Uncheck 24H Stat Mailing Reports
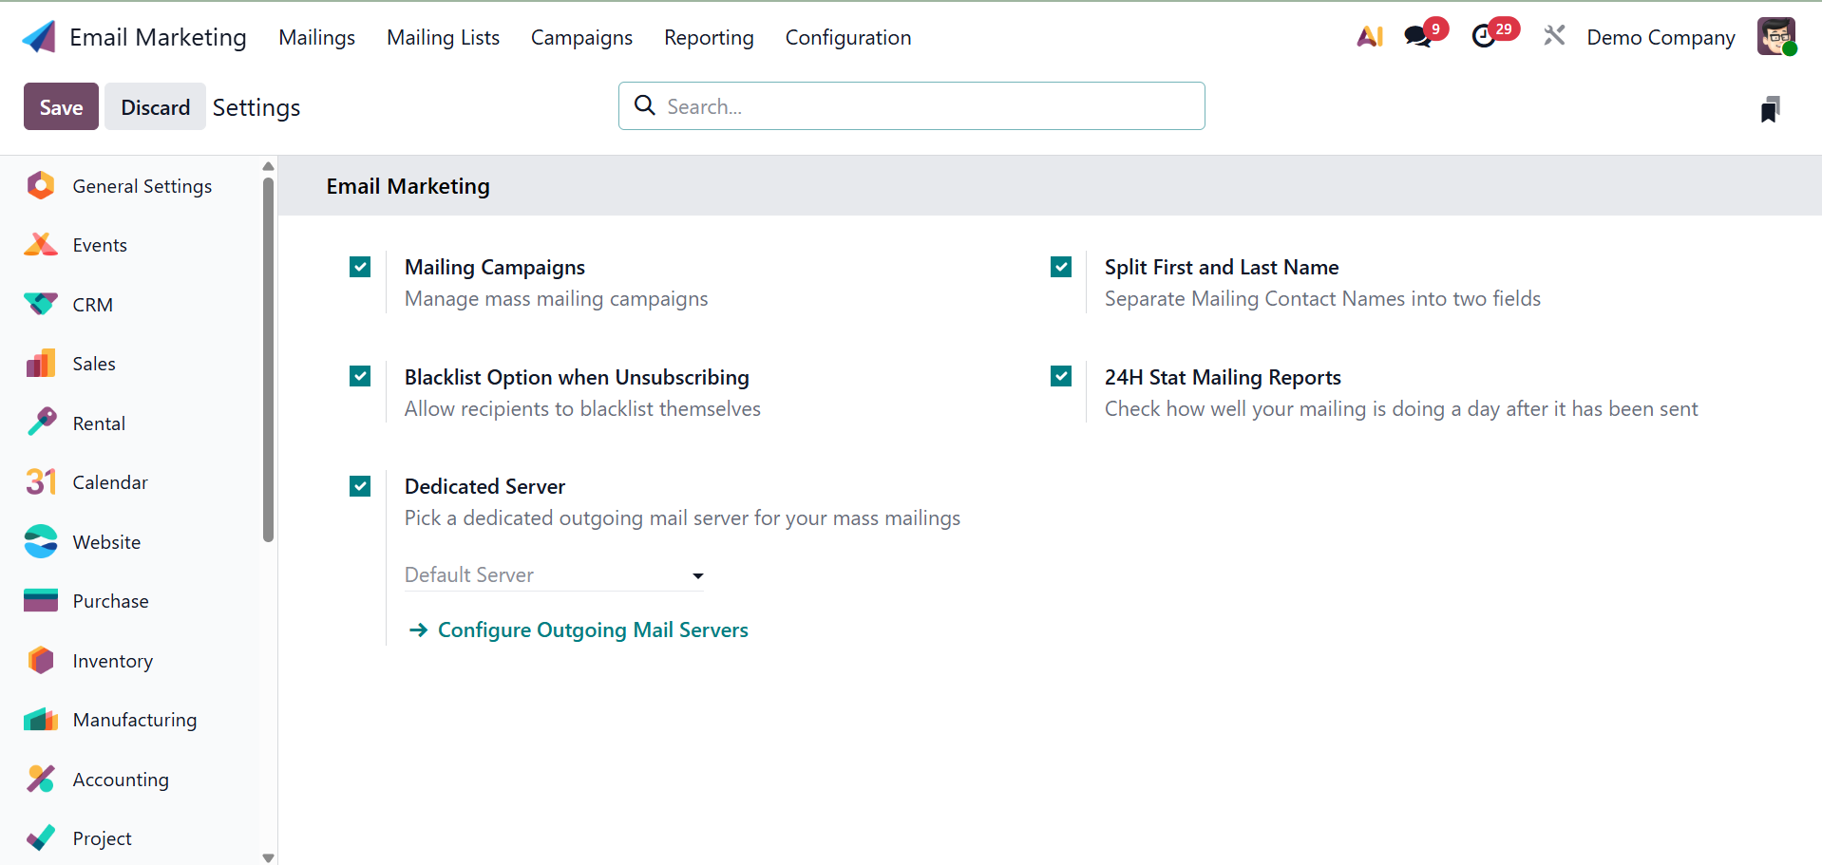 [x=1061, y=377]
